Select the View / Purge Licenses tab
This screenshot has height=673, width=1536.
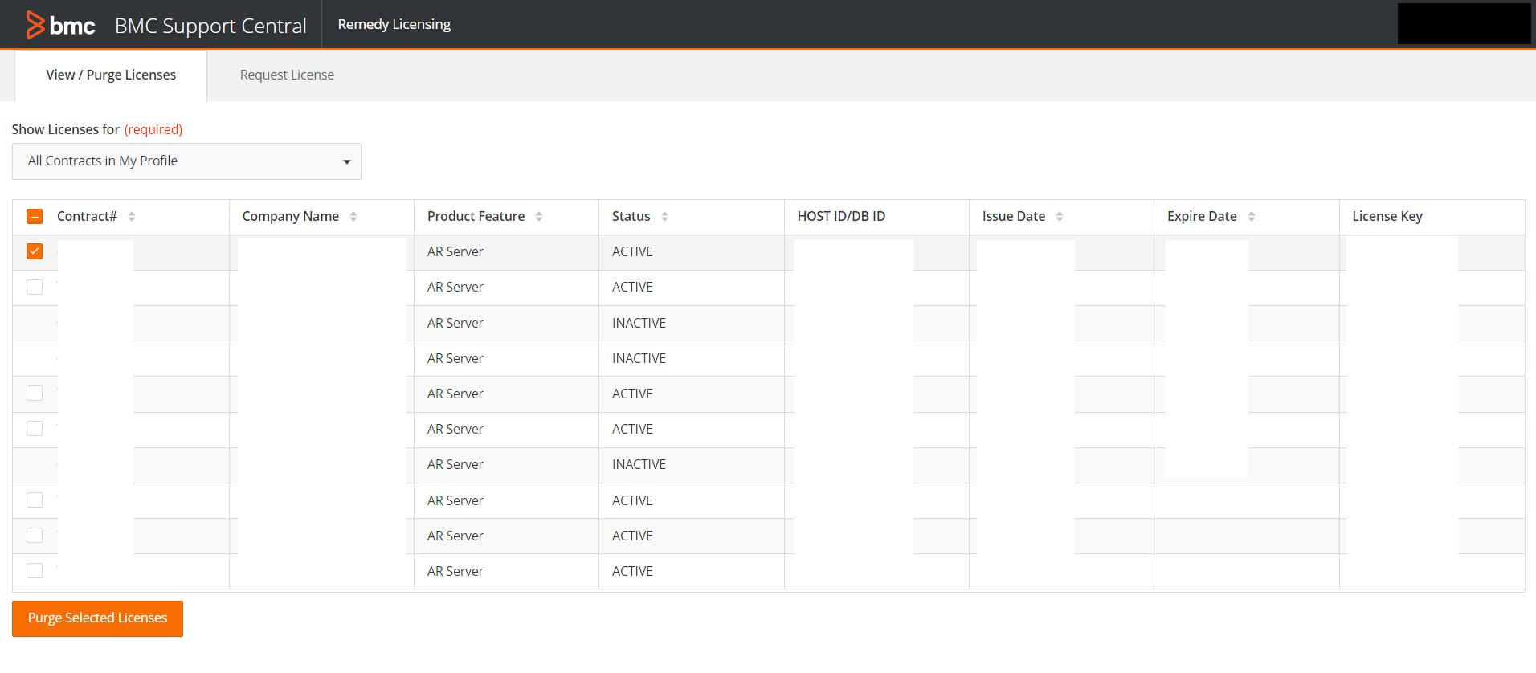(111, 75)
